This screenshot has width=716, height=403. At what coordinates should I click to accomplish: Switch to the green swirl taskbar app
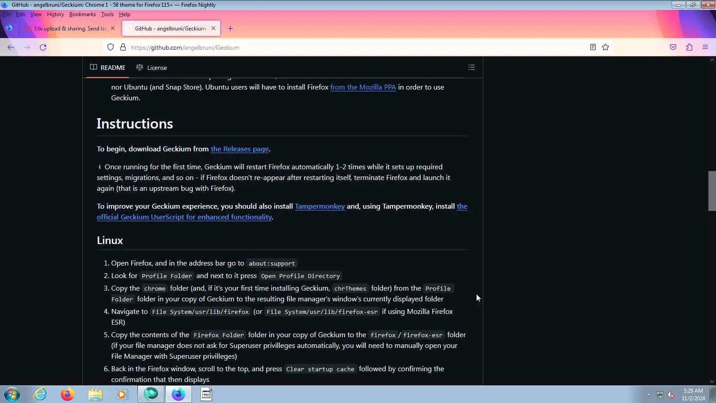point(151,394)
